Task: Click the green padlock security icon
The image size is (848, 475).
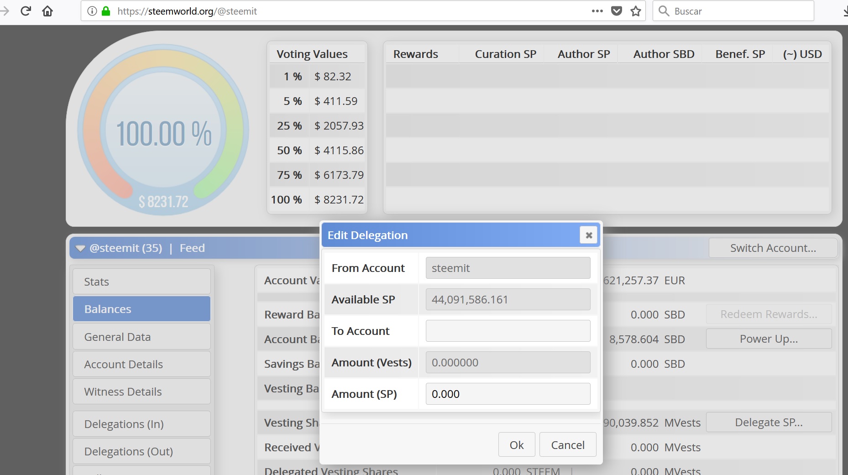Action: click(106, 11)
